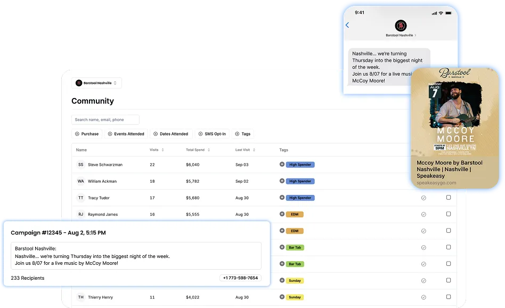This screenshot has width=505, height=308.
Task: Click the Barstool Nashville chip on the Community page
Action: click(x=96, y=83)
